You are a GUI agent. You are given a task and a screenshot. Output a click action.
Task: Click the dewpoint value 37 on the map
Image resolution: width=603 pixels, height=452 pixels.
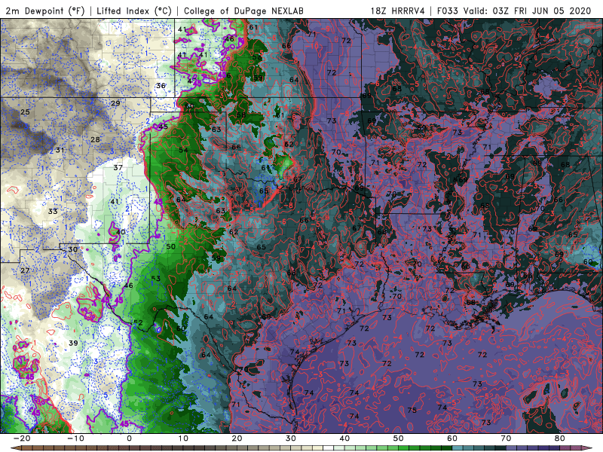(118, 167)
